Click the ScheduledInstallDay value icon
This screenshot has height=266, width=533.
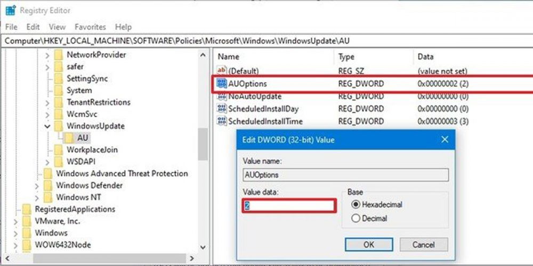pyautogui.click(x=222, y=109)
